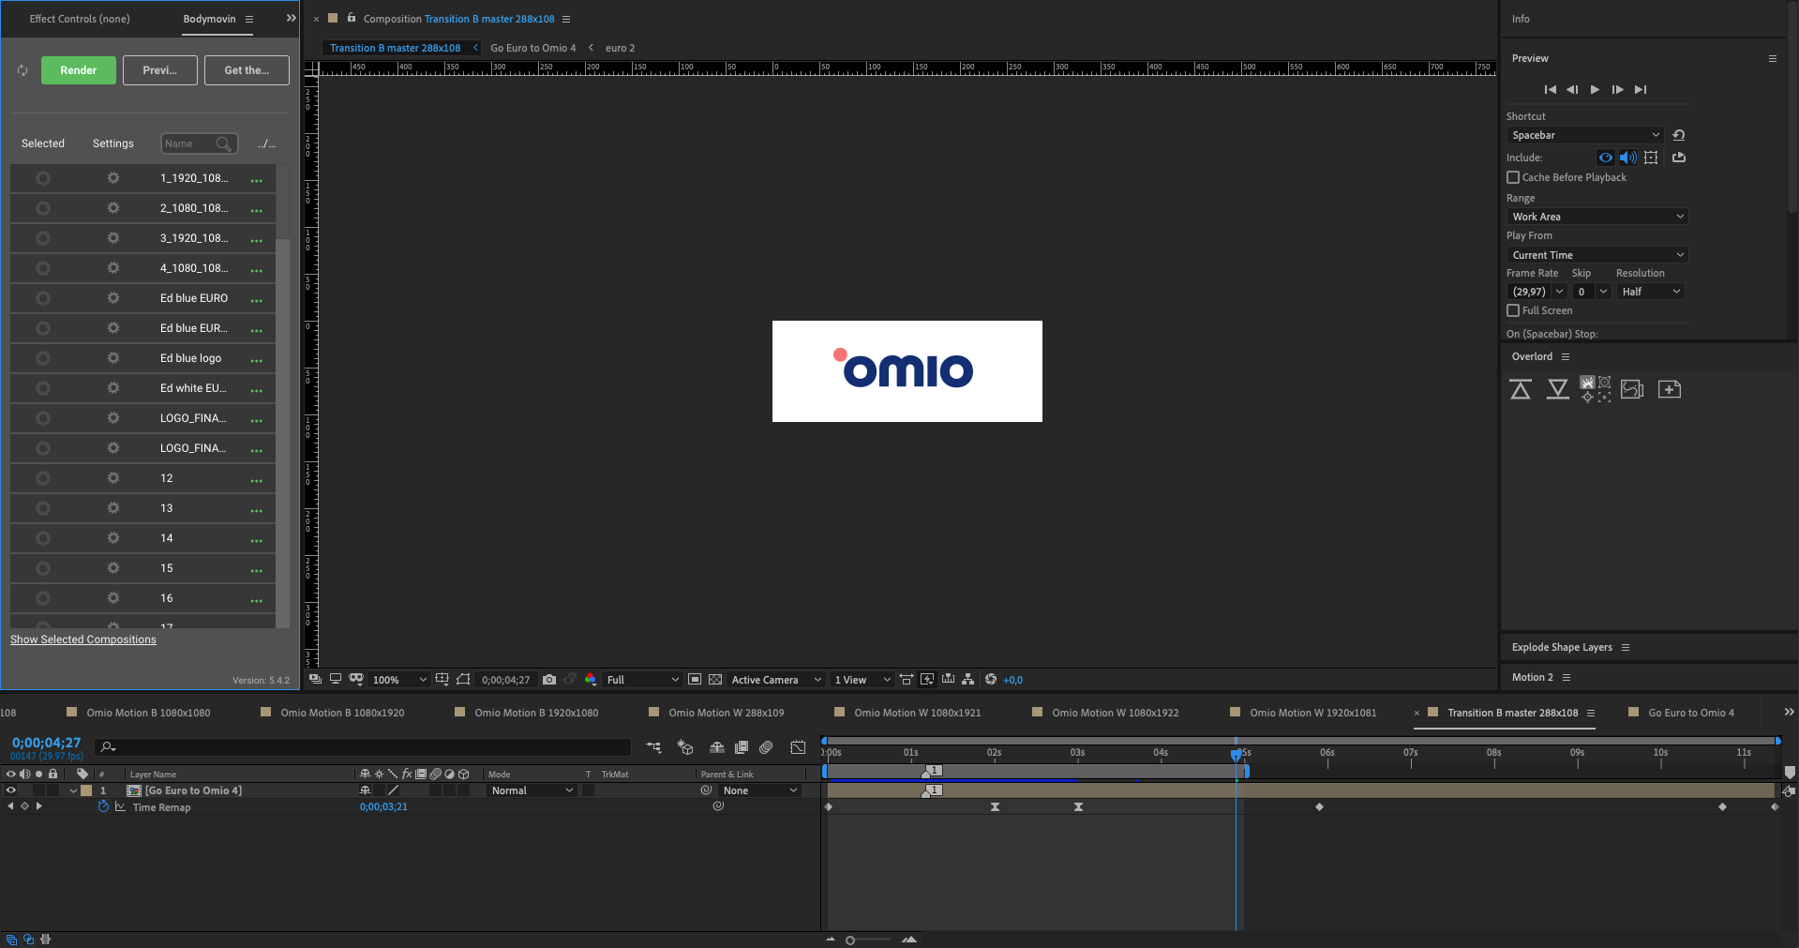Toggle hide shy layers switch

[717, 747]
